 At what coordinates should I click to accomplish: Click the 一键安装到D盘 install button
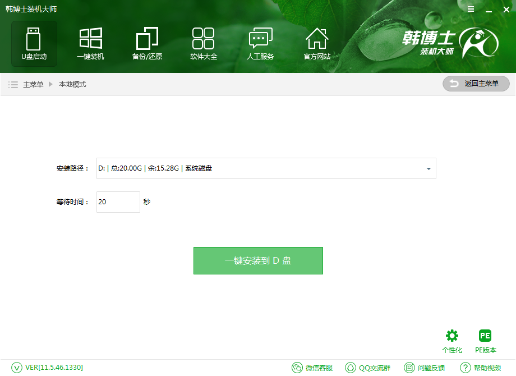tap(258, 260)
